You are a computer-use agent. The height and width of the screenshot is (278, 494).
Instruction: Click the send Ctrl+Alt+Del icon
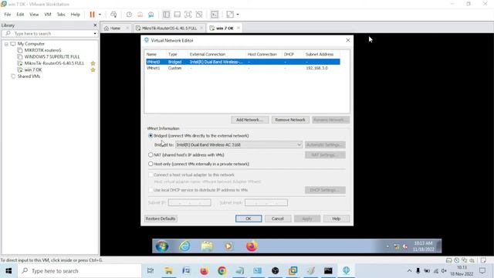(113, 15)
